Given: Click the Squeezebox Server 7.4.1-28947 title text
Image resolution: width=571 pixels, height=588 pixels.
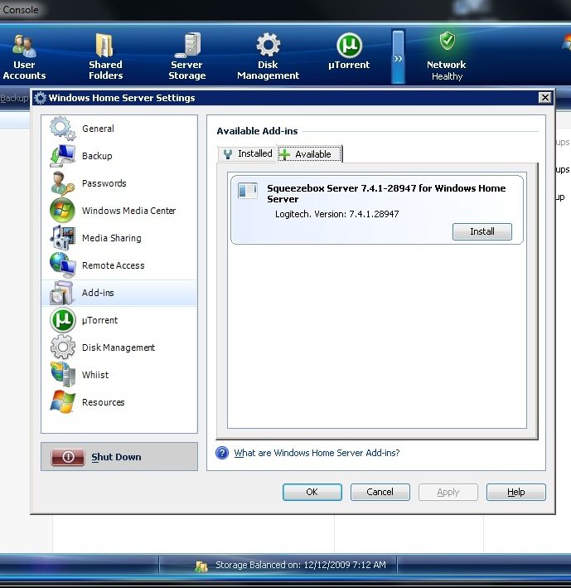Looking at the screenshot, I should 386,193.
